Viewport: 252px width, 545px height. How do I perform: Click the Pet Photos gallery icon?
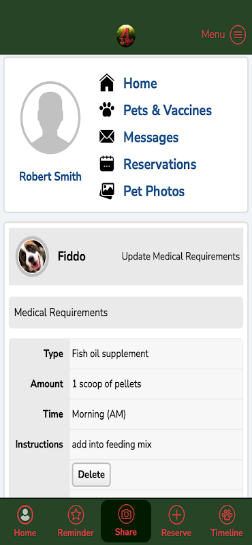107,191
